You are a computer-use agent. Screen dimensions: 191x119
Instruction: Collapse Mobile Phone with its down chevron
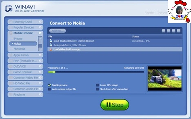[x=40, y=33]
